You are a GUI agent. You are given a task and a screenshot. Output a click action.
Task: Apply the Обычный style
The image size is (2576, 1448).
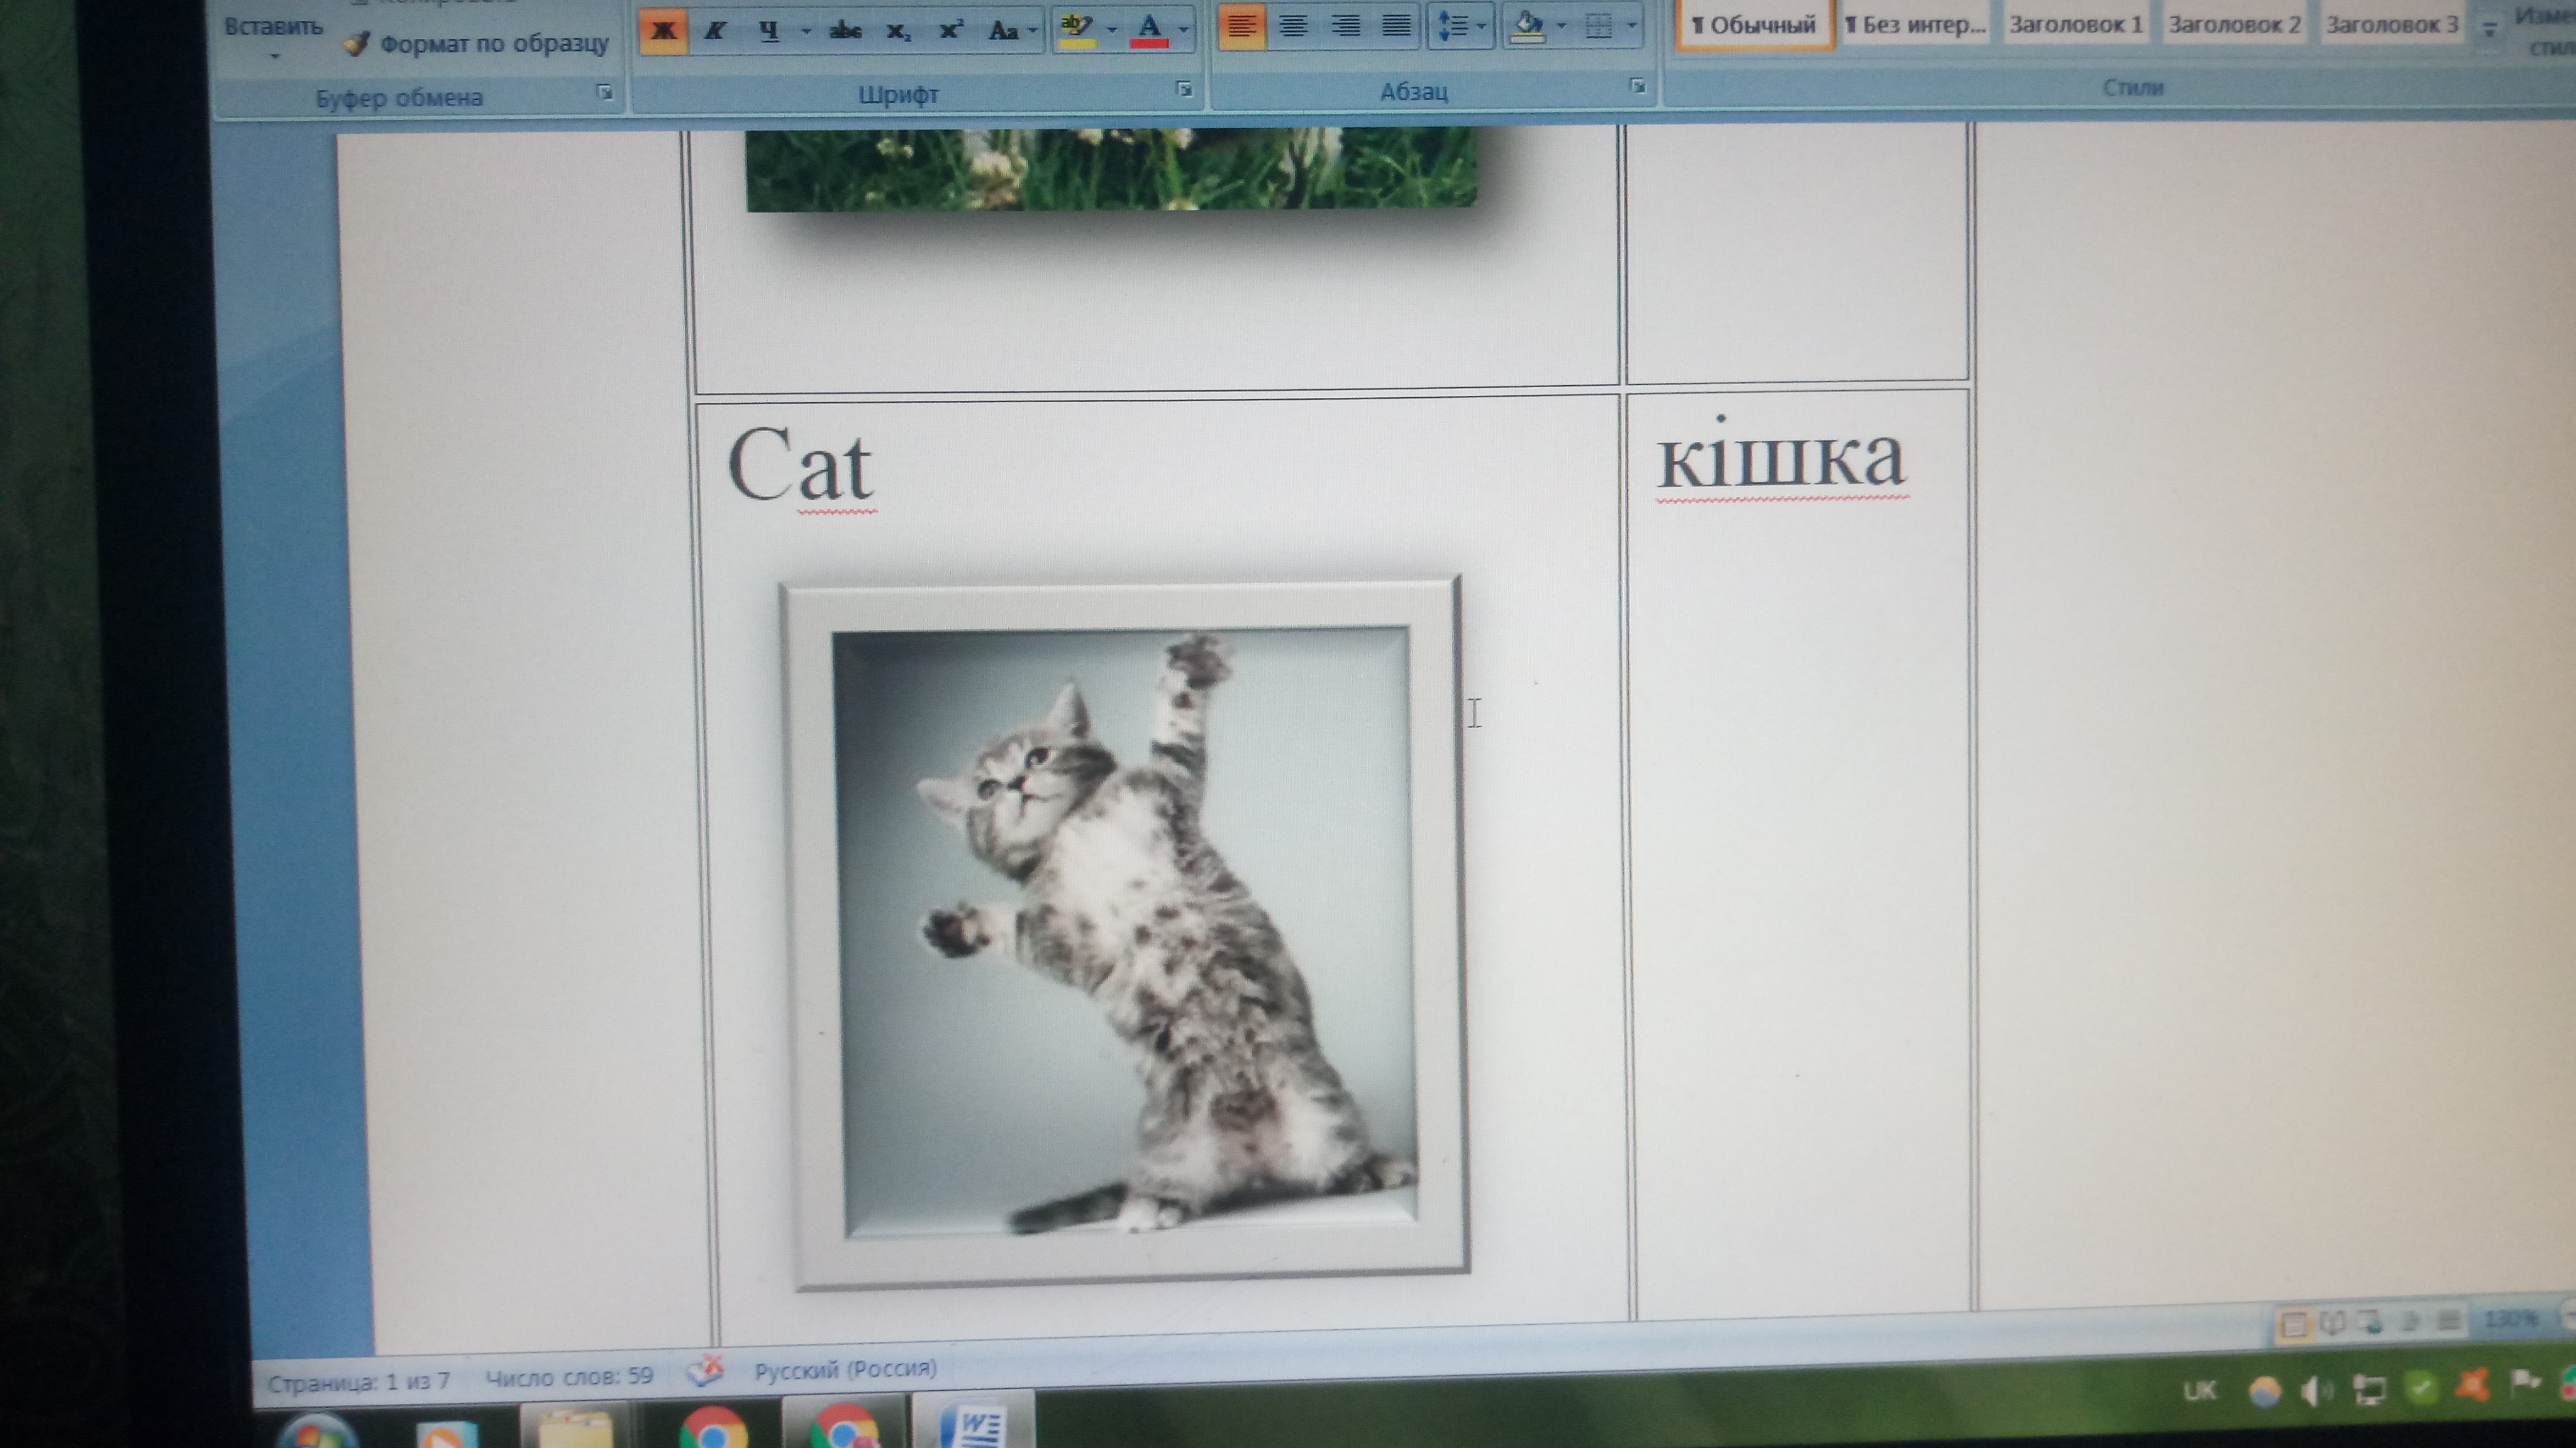click(1754, 24)
